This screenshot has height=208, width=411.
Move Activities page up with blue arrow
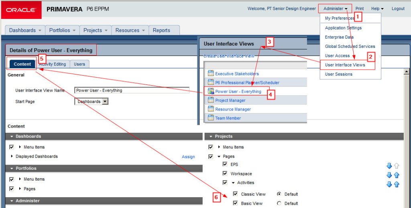pyautogui.click(x=397, y=184)
